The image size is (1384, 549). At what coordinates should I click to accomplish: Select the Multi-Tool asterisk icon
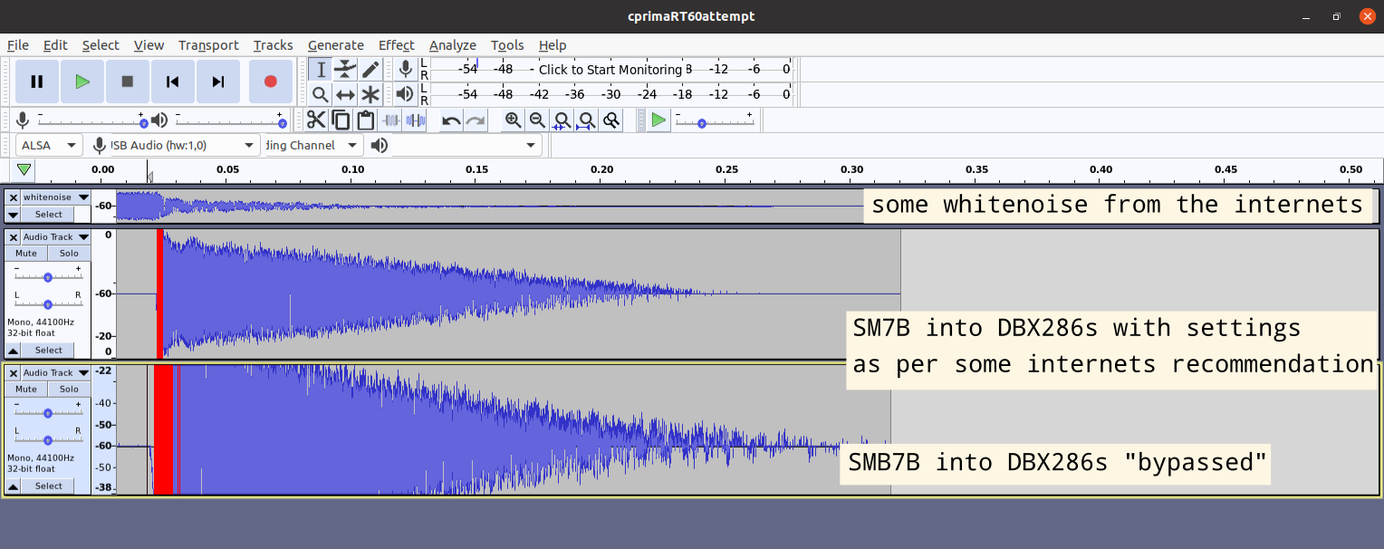point(370,94)
